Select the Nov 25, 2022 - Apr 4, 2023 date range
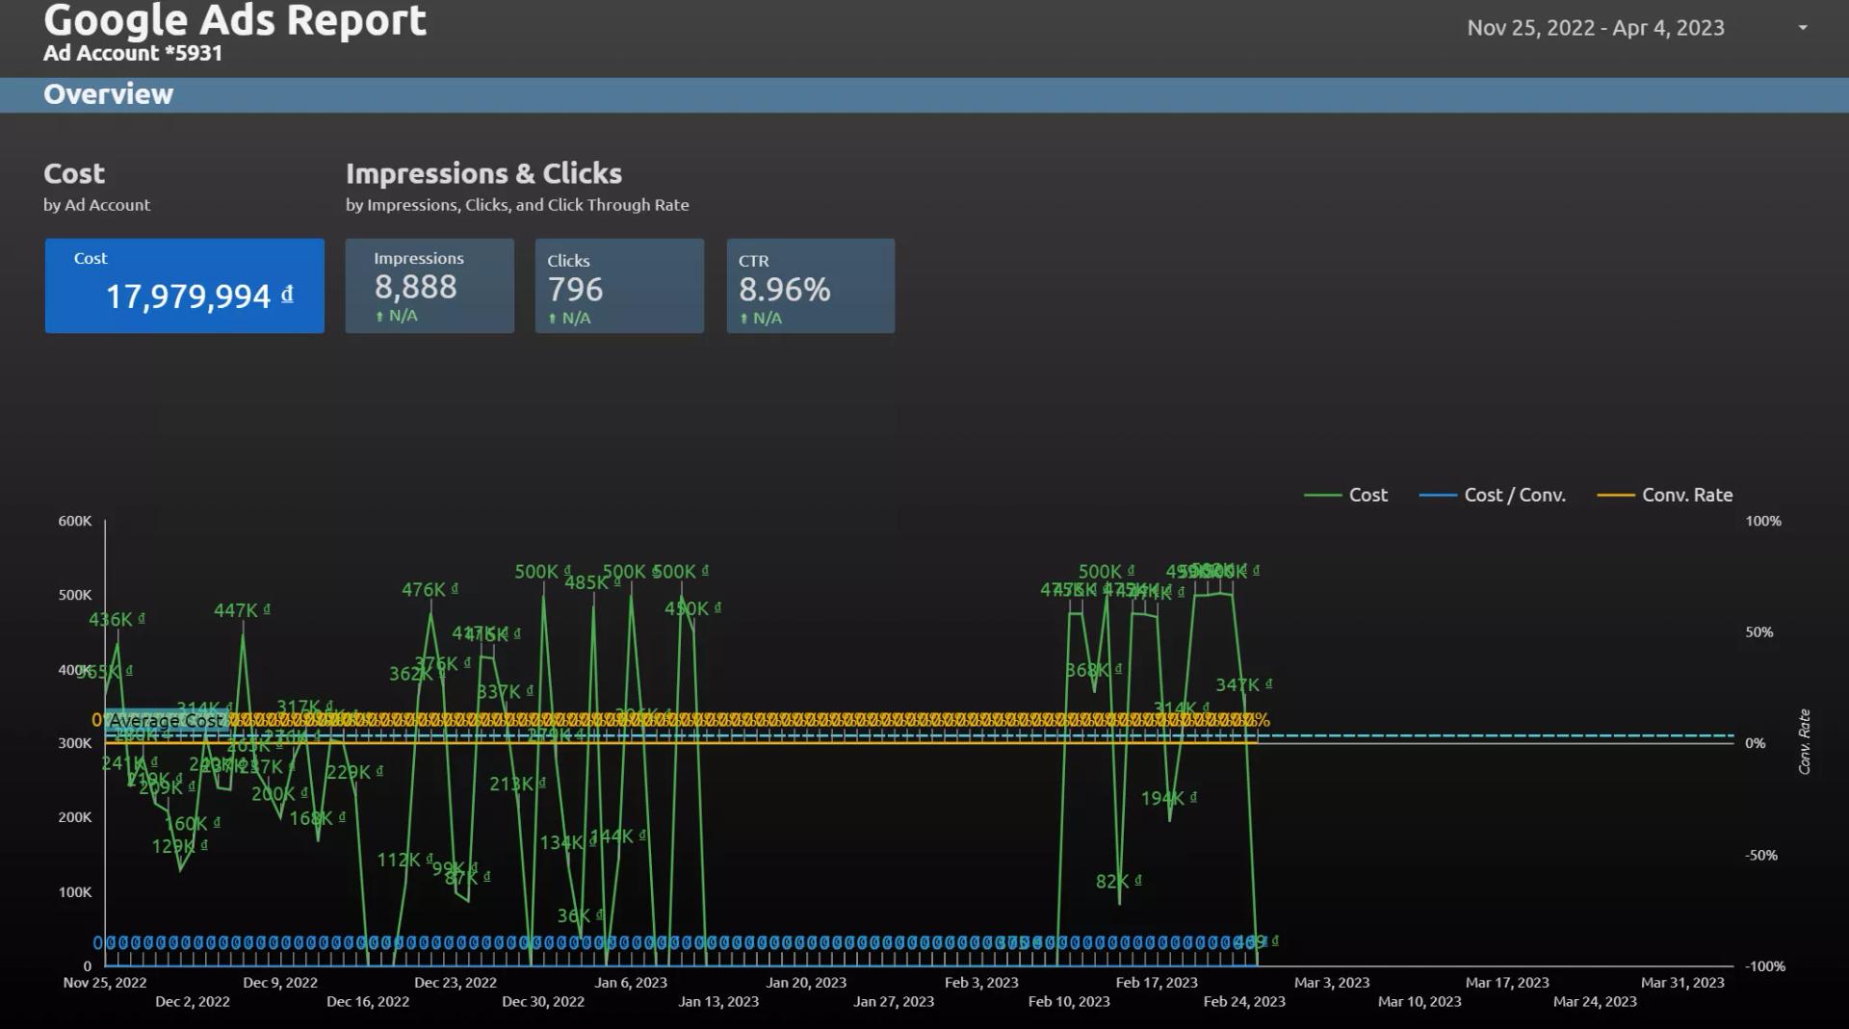This screenshot has height=1029, width=1849. coord(1596,28)
